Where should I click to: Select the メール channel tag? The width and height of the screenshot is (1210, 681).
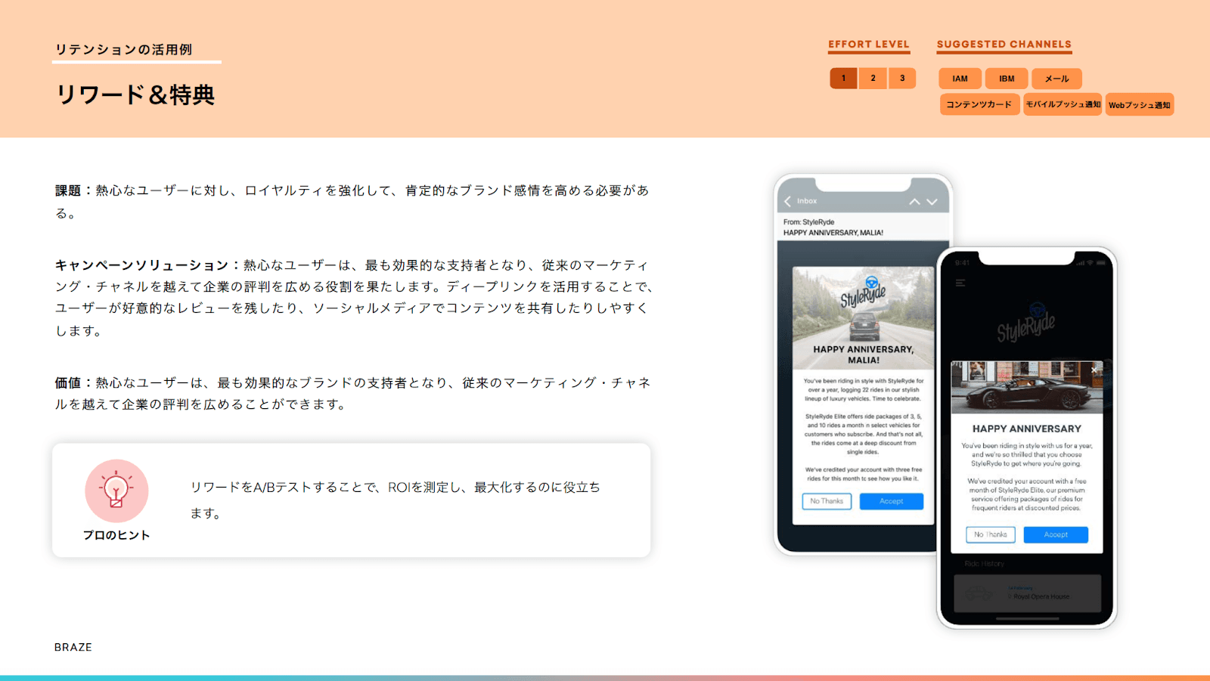pyautogui.click(x=1056, y=79)
